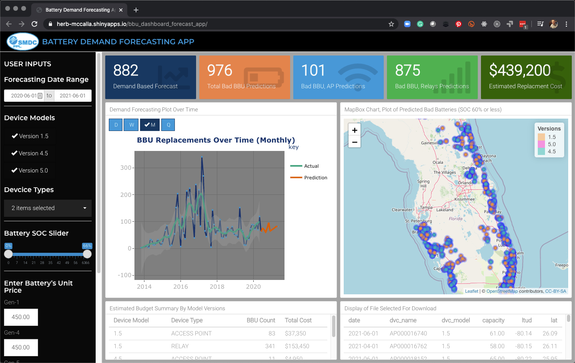Expand the '2 items selected' device types dropdown
The image size is (575, 363).
pyautogui.click(x=48, y=208)
